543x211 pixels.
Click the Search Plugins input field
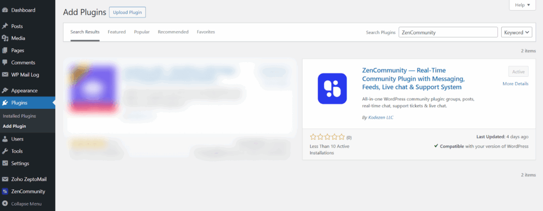448,32
